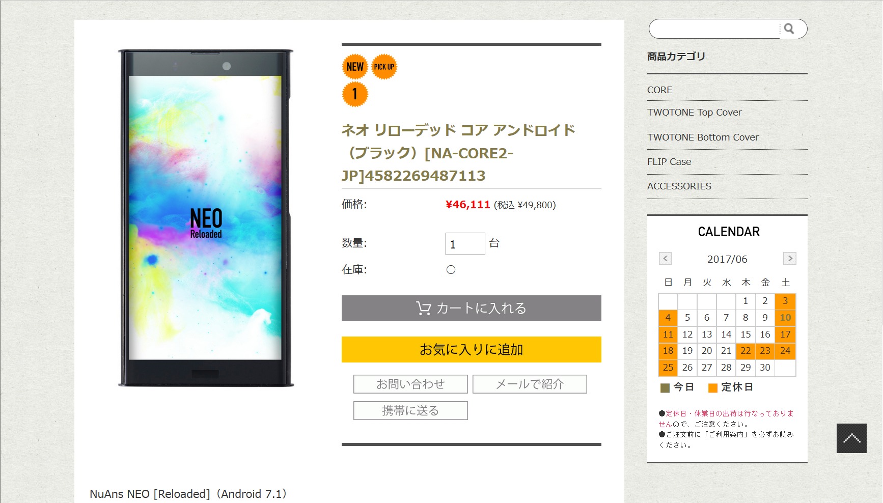
Task: Click the yellow お気に入りに追加 button
Action: click(471, 350)
